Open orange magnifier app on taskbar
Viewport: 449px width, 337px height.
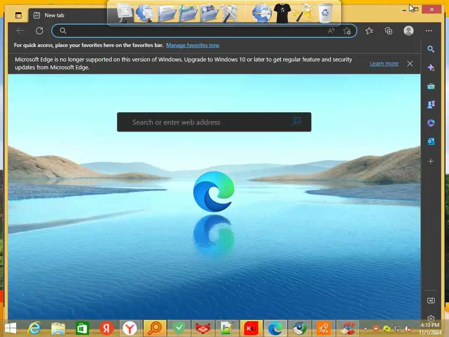click(155, 328)
